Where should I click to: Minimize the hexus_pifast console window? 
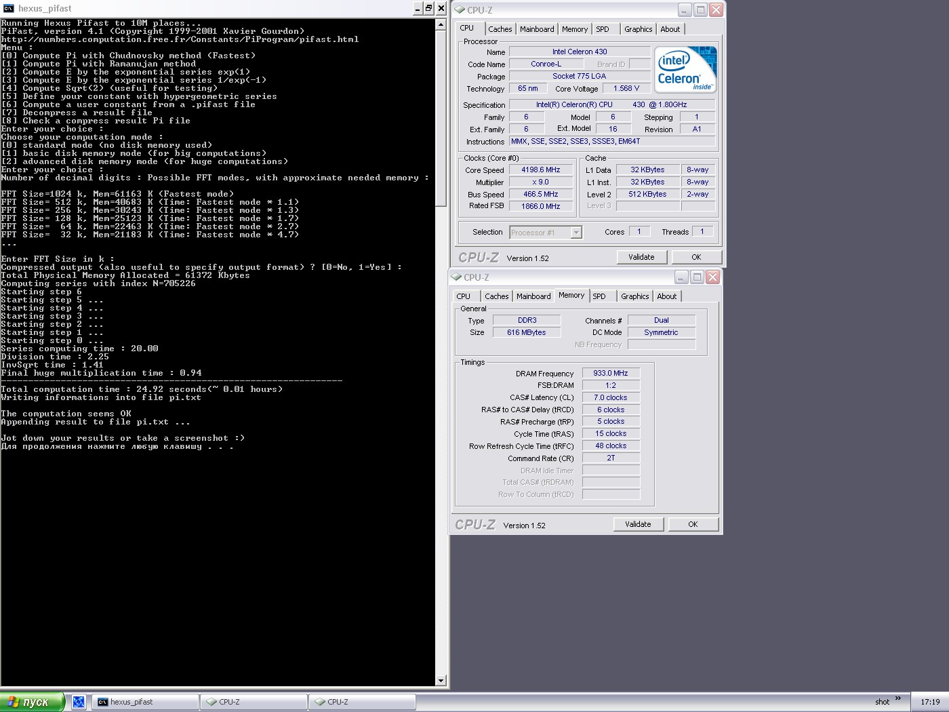click(418, 8)
